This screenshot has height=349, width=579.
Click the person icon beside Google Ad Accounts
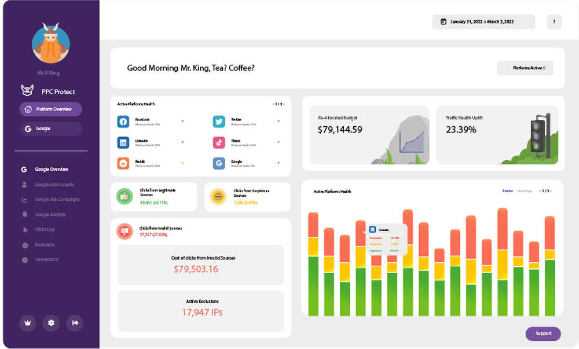(x=24, y=185)
